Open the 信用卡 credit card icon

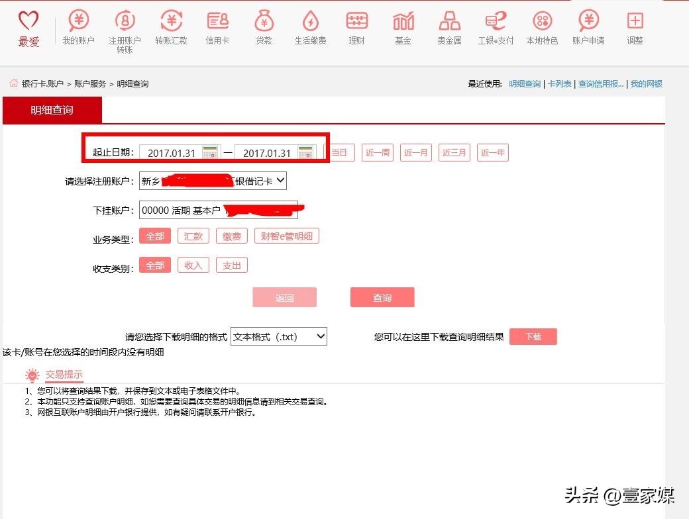point(217,22)
